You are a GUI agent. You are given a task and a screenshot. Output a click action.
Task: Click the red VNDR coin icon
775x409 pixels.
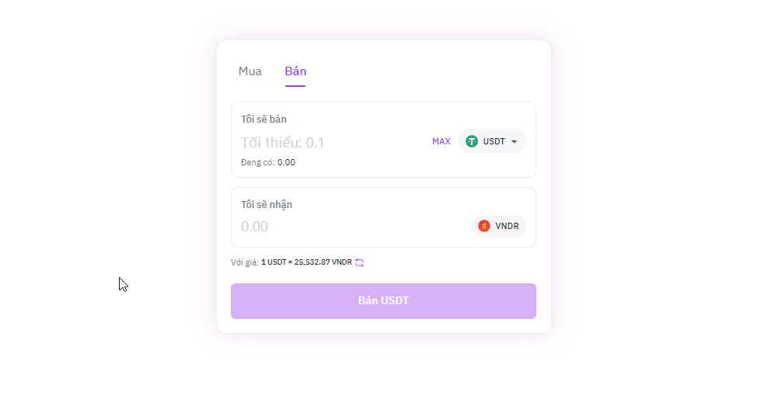tap(484, 226)
